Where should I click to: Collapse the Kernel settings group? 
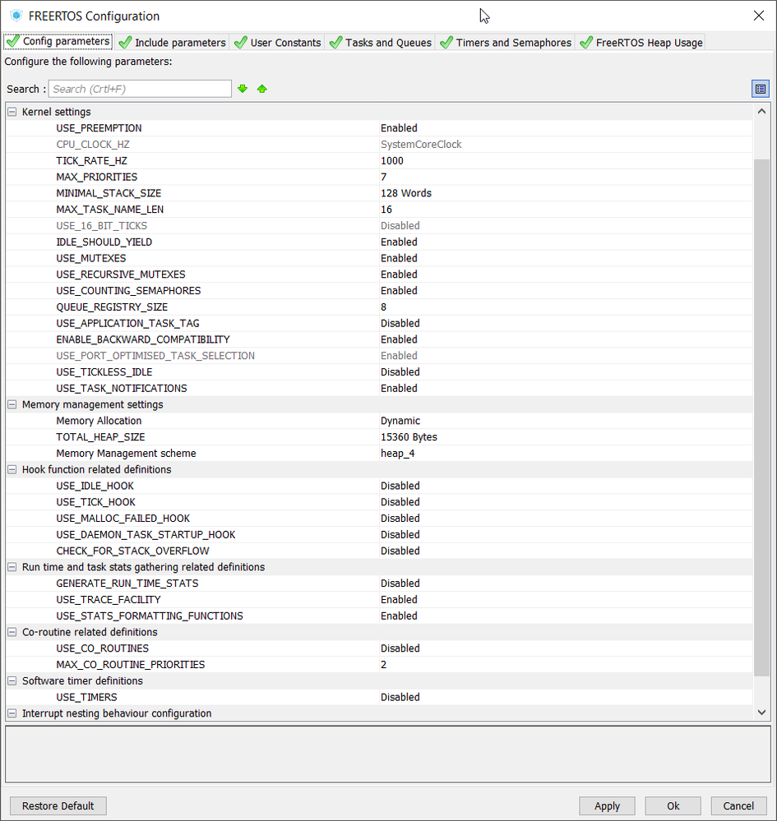(x=12, y=112)
